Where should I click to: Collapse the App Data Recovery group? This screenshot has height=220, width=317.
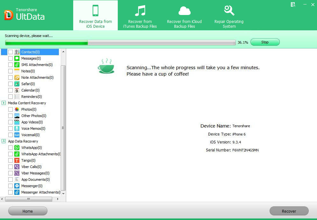point(4,141)
